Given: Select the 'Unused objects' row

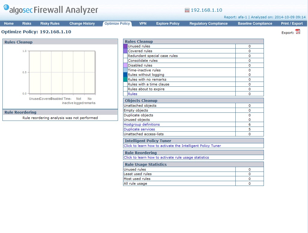Looking at the screenshot, I should (194, 120).
